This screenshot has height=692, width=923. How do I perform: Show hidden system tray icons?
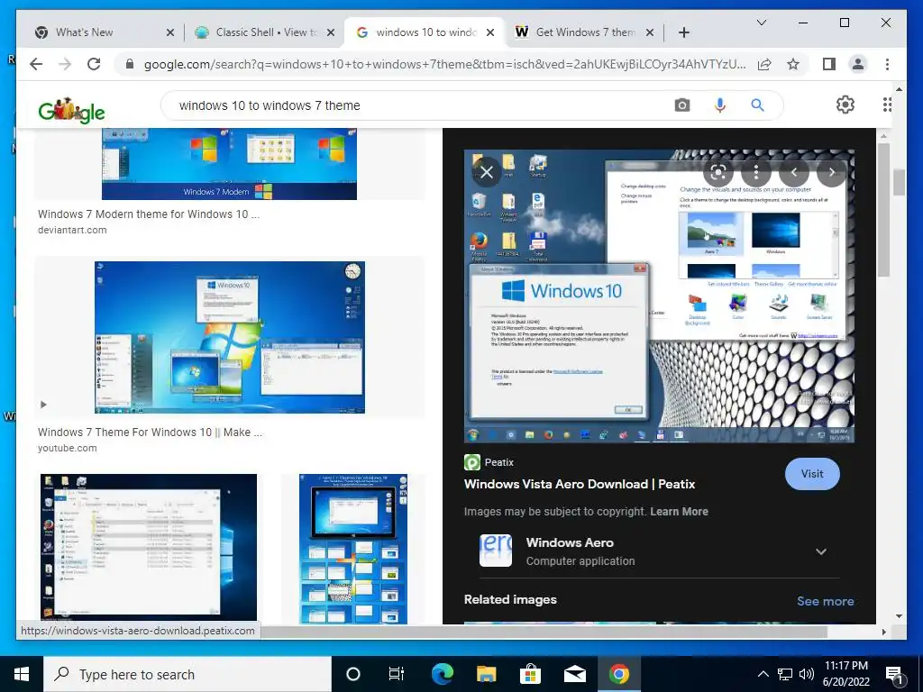763,674
